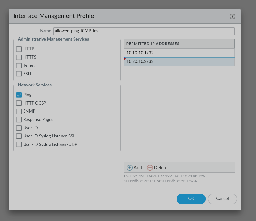Tick the User-ID checkbox
This screenshot has width=256, height=221.
click(19, 128)
